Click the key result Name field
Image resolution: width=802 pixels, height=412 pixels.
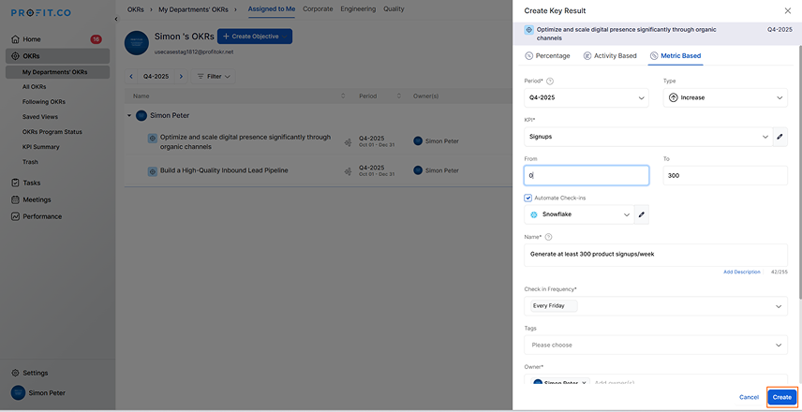pos(656,255)
